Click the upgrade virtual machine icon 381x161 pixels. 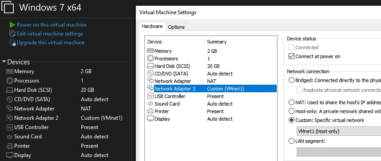click(x=12, y=43)
